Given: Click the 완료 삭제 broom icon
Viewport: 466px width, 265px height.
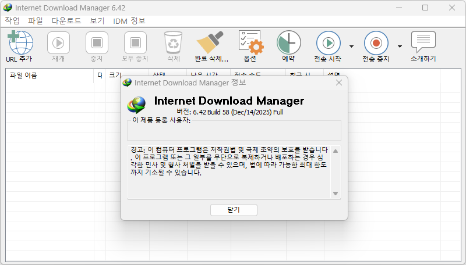Looking at the screenshot, I should (x=210, y=42).
